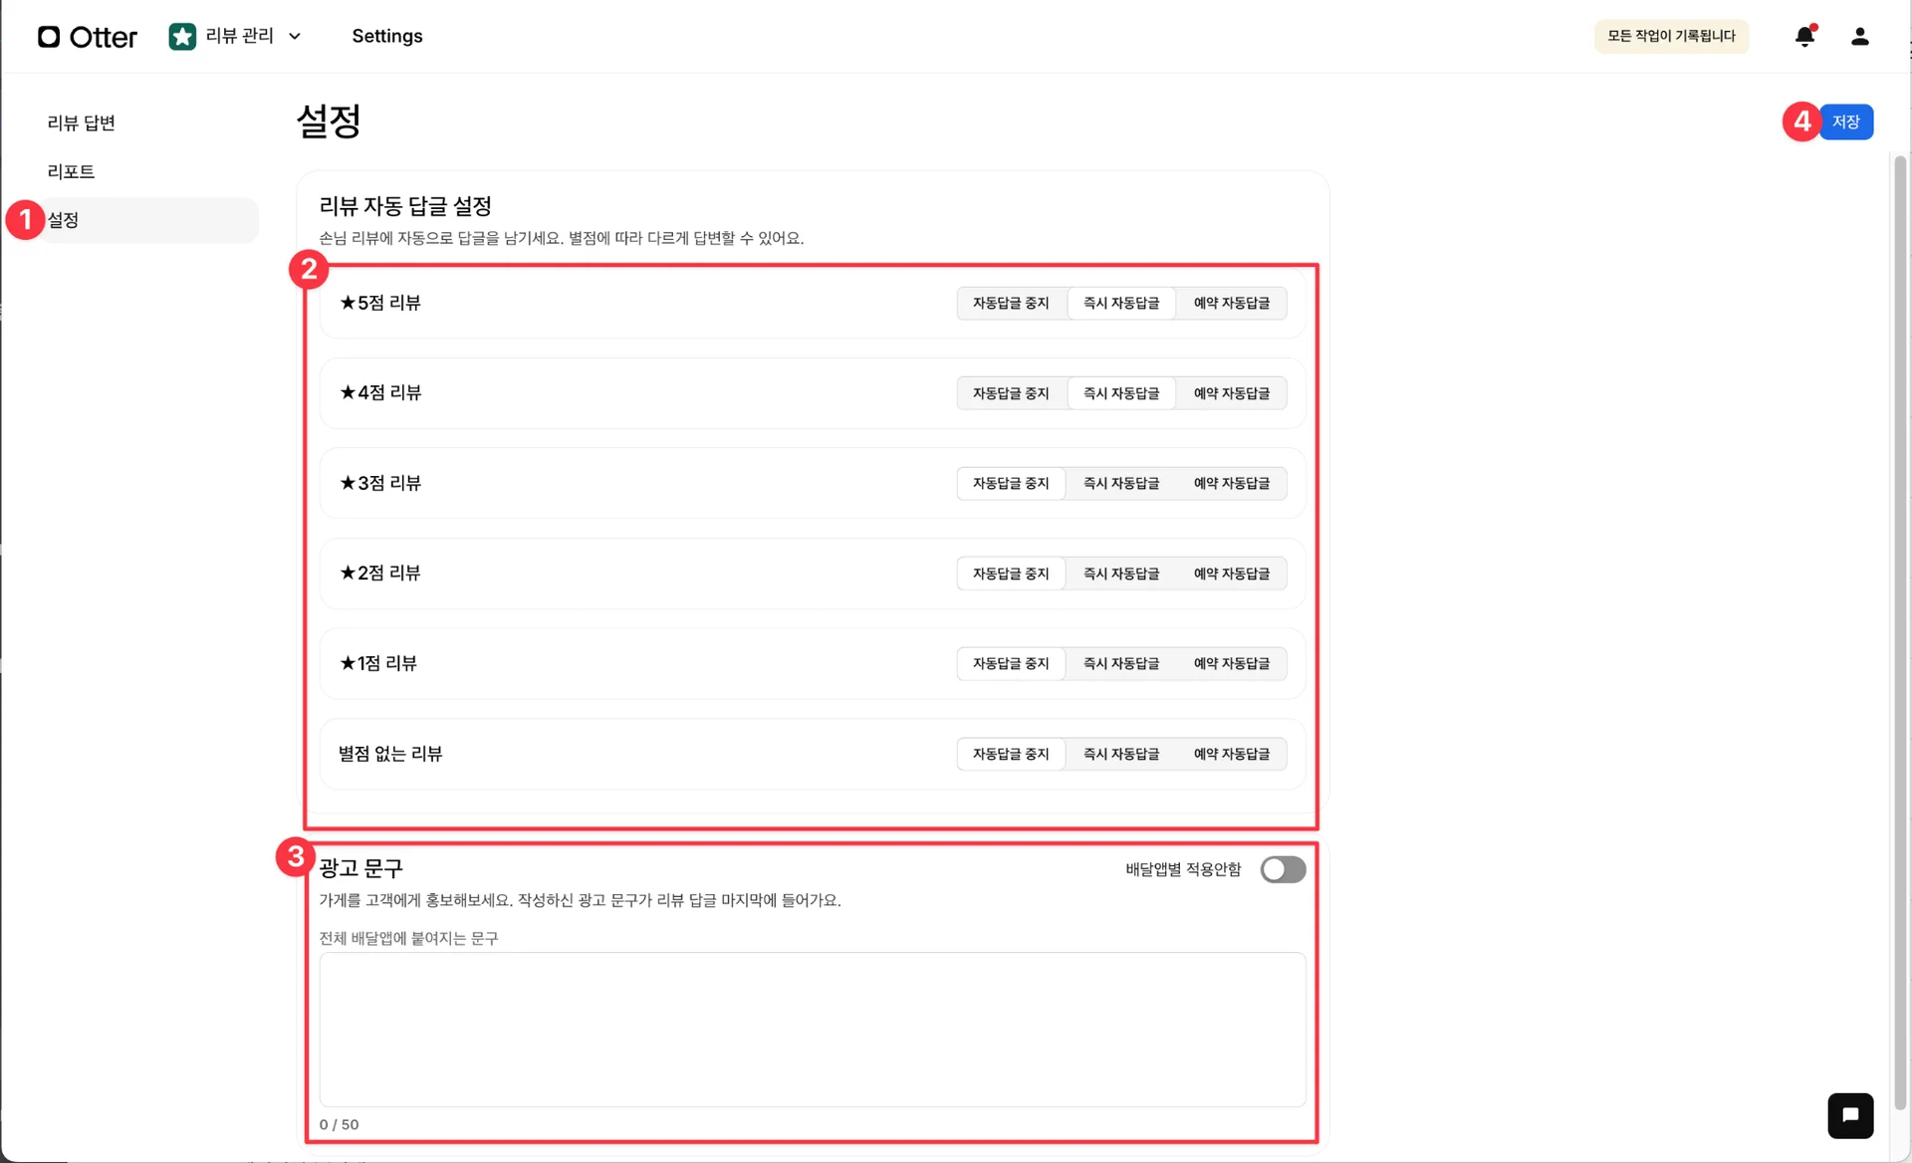Screen dimensions: 1912x1163
Task: Expand the 리뷰 관리 dropdown chevron
Action: [295, 37]
